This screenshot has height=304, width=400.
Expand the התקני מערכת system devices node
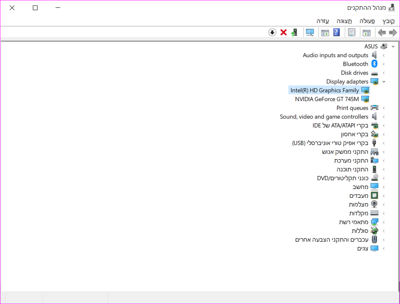pos(384,161)
